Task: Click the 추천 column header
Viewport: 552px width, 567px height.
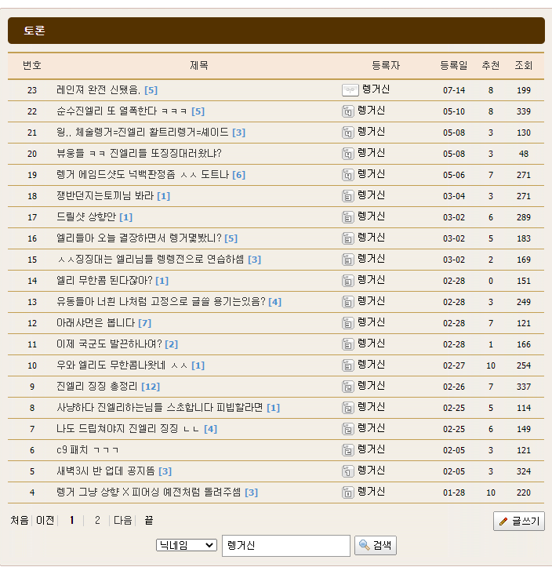Action: point(490,66)
